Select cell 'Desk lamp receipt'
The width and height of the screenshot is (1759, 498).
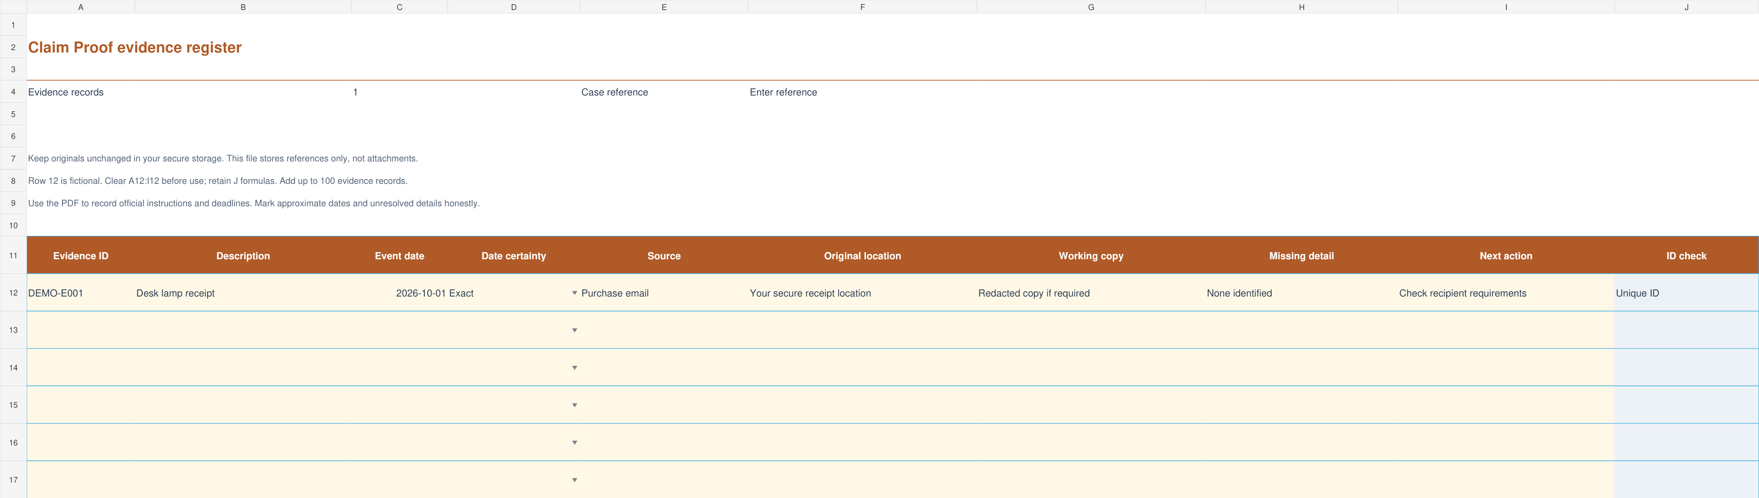(x=243, y=293)
